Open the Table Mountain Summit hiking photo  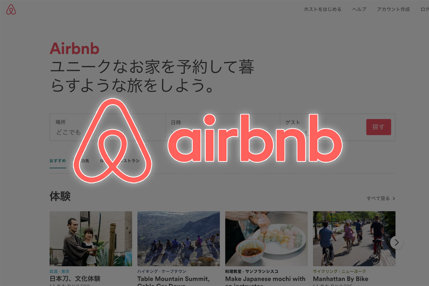click(x=179, y=238)
